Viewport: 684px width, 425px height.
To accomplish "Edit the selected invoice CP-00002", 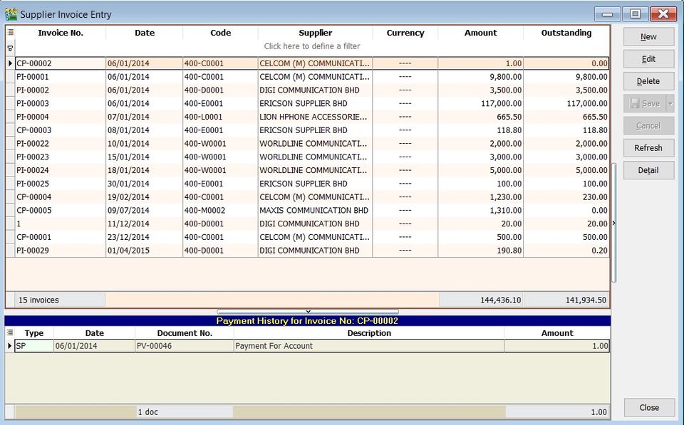I will 648,58.
